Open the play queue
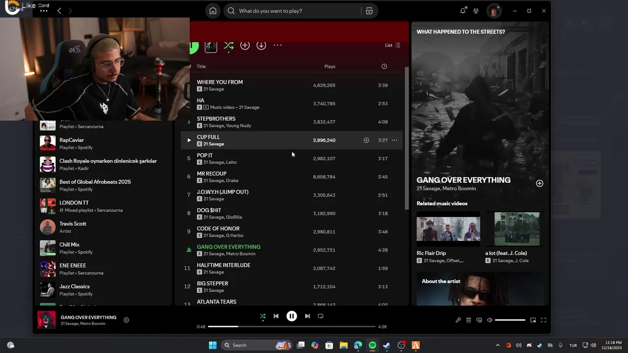This screenshot has width=628, height=353. click(x=469, y=320)
